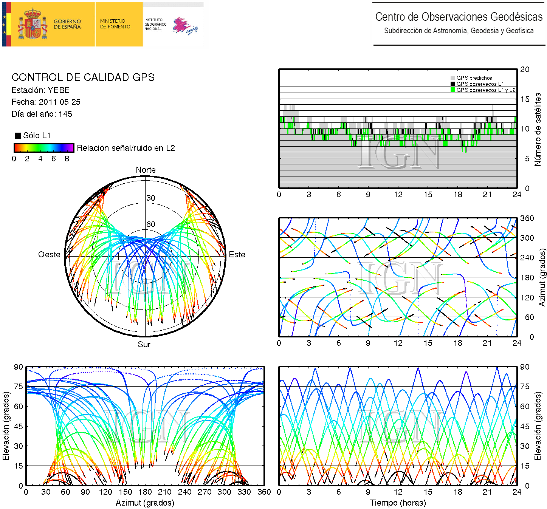Click the Subdirección de Astronomía subtitle
Image resolution: width=547 pixels, height=509 pixels.
(x=459, y=31)
